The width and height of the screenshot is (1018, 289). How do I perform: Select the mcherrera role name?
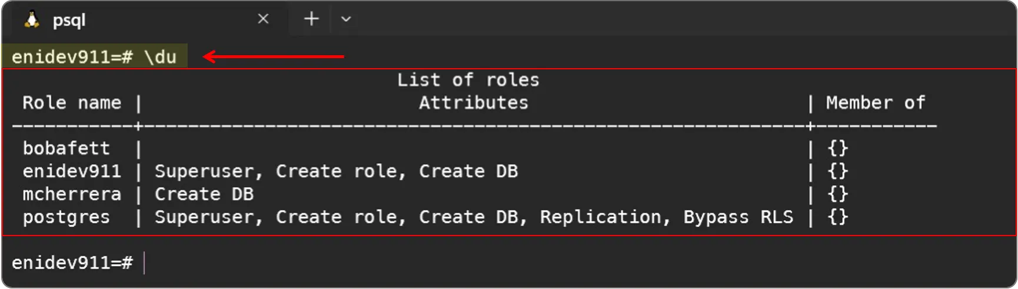pyautogui.click(x=71, y=194)
